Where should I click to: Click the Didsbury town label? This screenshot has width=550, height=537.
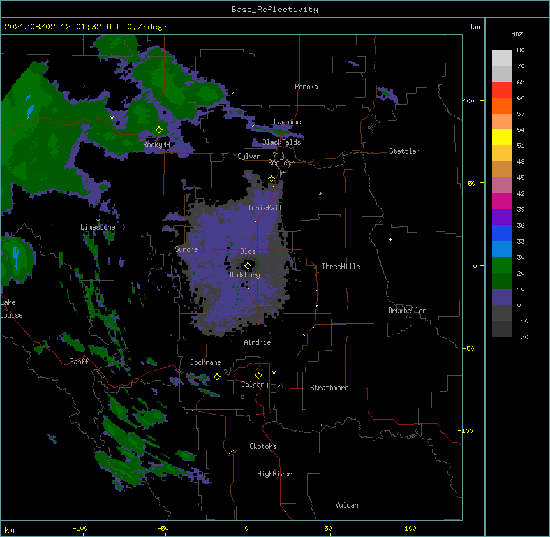click(x=245, y=275)
